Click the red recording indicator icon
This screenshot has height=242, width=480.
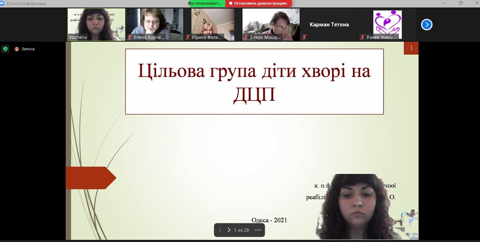pyautogui.click(x=16, y=49)
